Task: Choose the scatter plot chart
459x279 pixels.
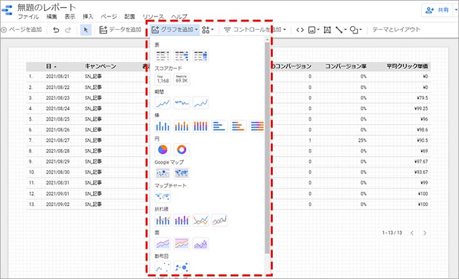Action: tap(163, 267)
